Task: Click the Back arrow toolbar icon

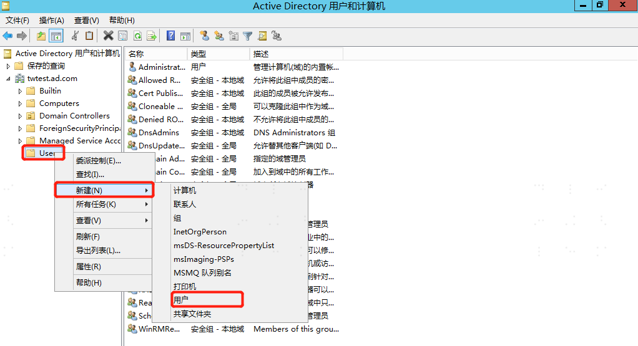Action: point(7,36)
